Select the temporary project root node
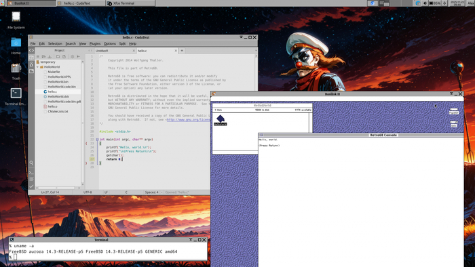Viewport: 475px width, 267px height. pos(48,62)
